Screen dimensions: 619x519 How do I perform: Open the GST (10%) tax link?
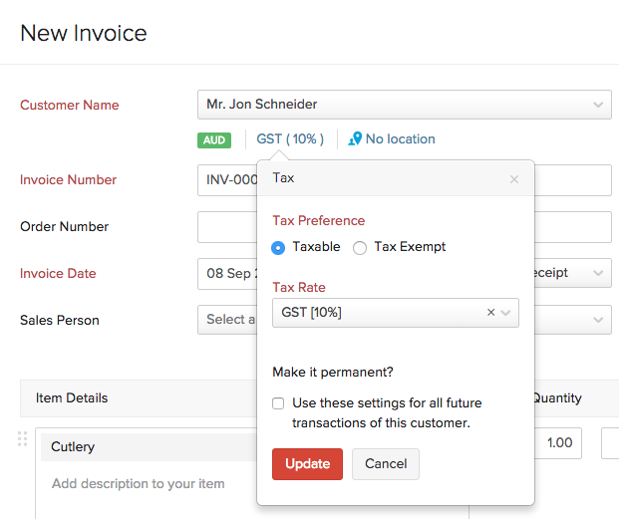pos(290,139)
